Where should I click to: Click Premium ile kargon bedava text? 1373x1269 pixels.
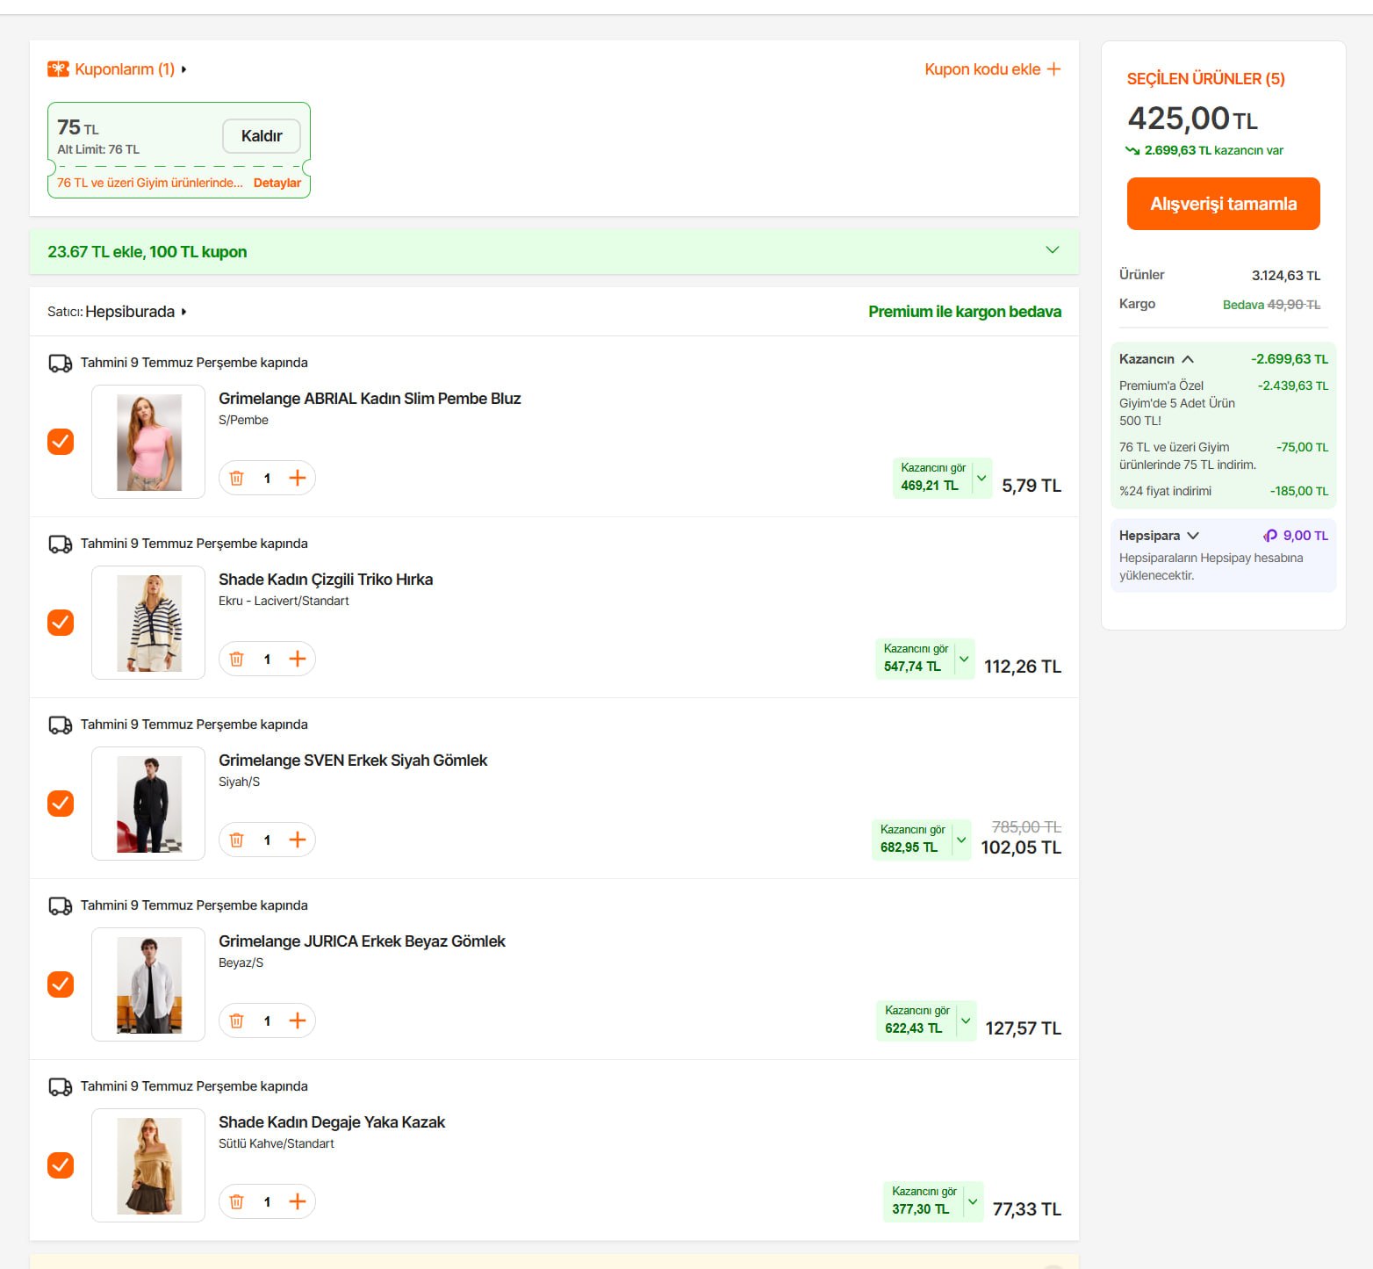click(x=965, y=312)
